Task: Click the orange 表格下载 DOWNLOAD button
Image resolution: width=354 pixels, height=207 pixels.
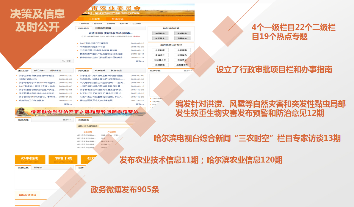Action: 63,160
